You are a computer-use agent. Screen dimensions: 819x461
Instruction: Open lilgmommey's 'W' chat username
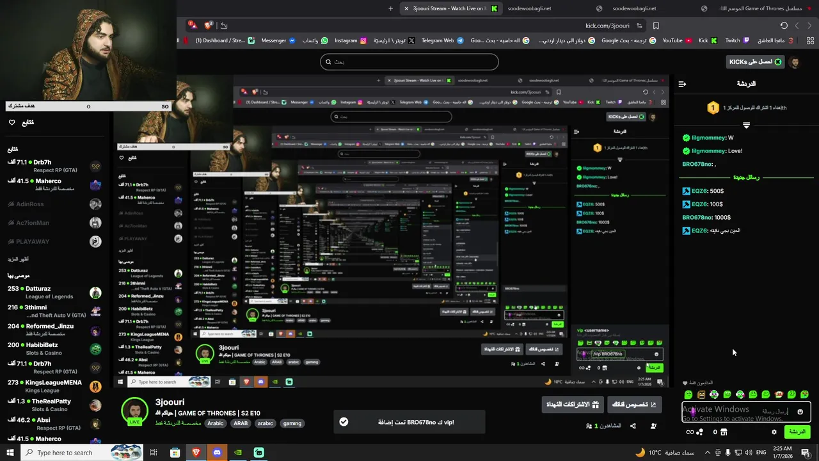pyautogui.click(x=708, y=138)
